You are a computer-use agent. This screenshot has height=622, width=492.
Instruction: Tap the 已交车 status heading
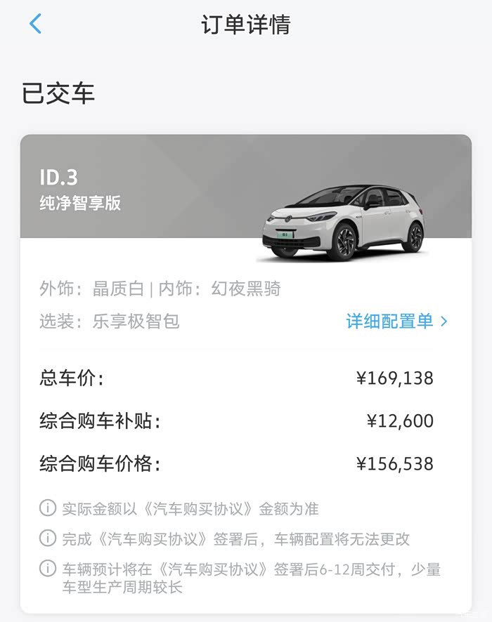point(58,93)
